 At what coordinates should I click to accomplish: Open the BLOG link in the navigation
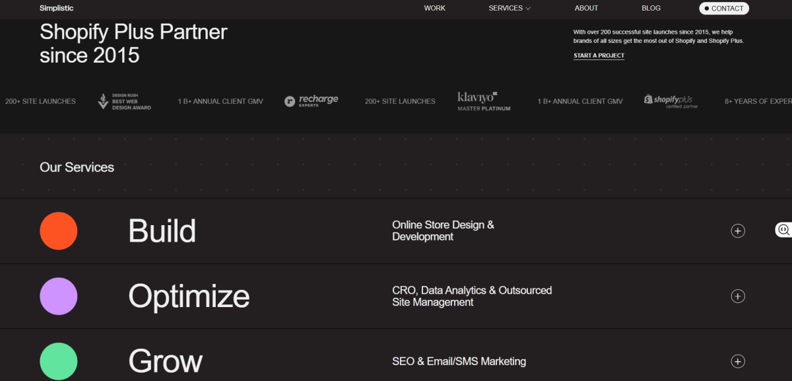651,8
